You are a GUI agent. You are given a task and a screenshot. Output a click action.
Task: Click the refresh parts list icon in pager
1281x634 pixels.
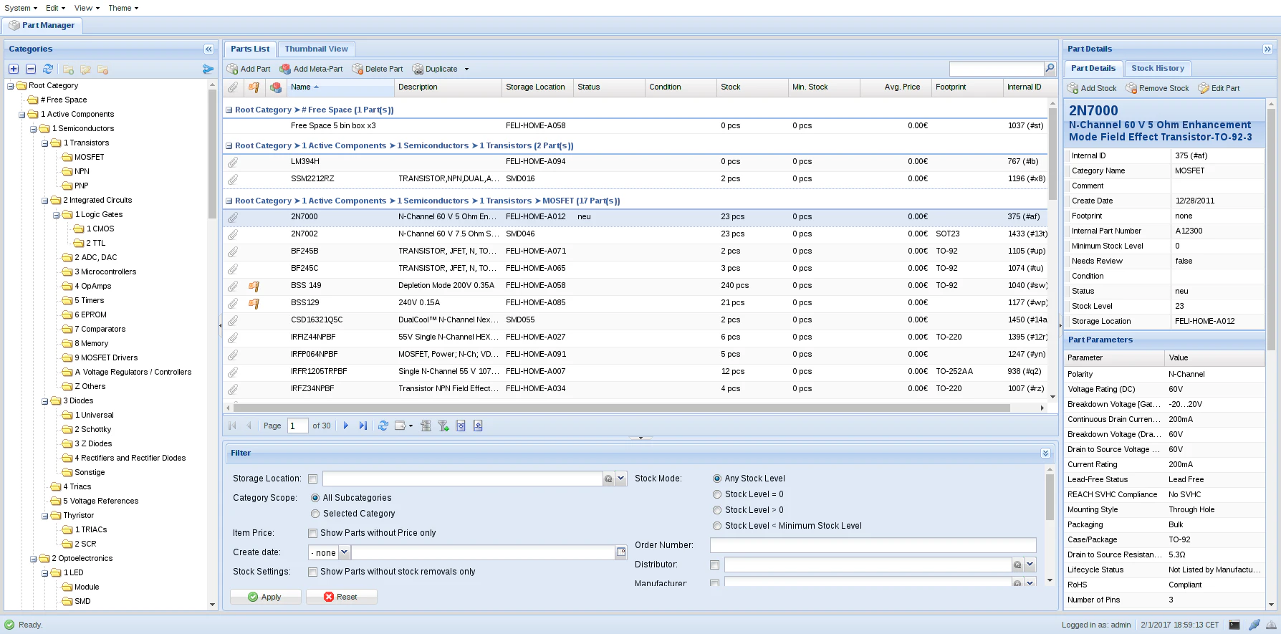tap(383, 426)
